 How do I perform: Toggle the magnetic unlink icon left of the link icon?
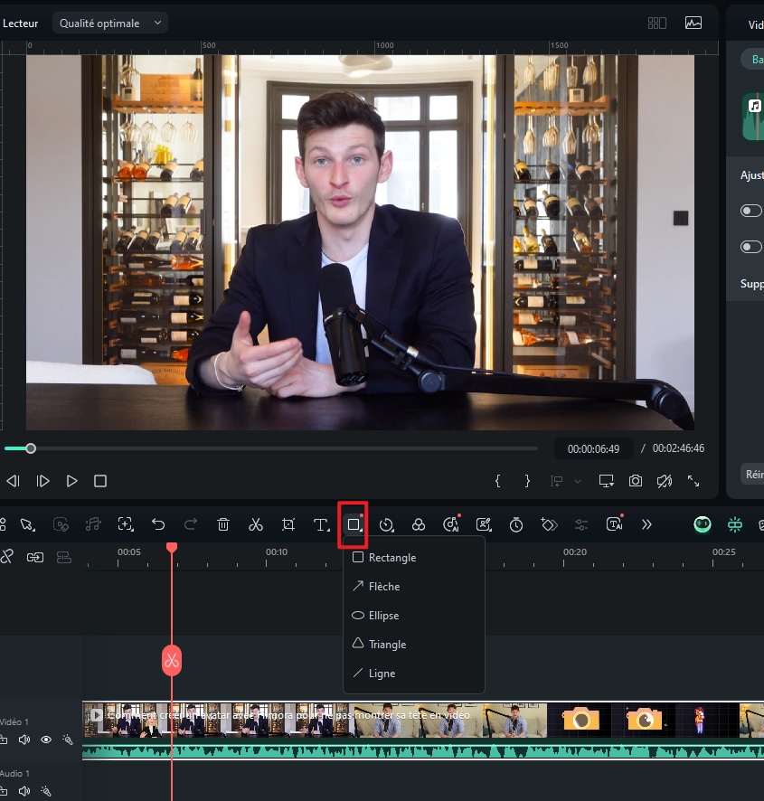tap(6, 557)
